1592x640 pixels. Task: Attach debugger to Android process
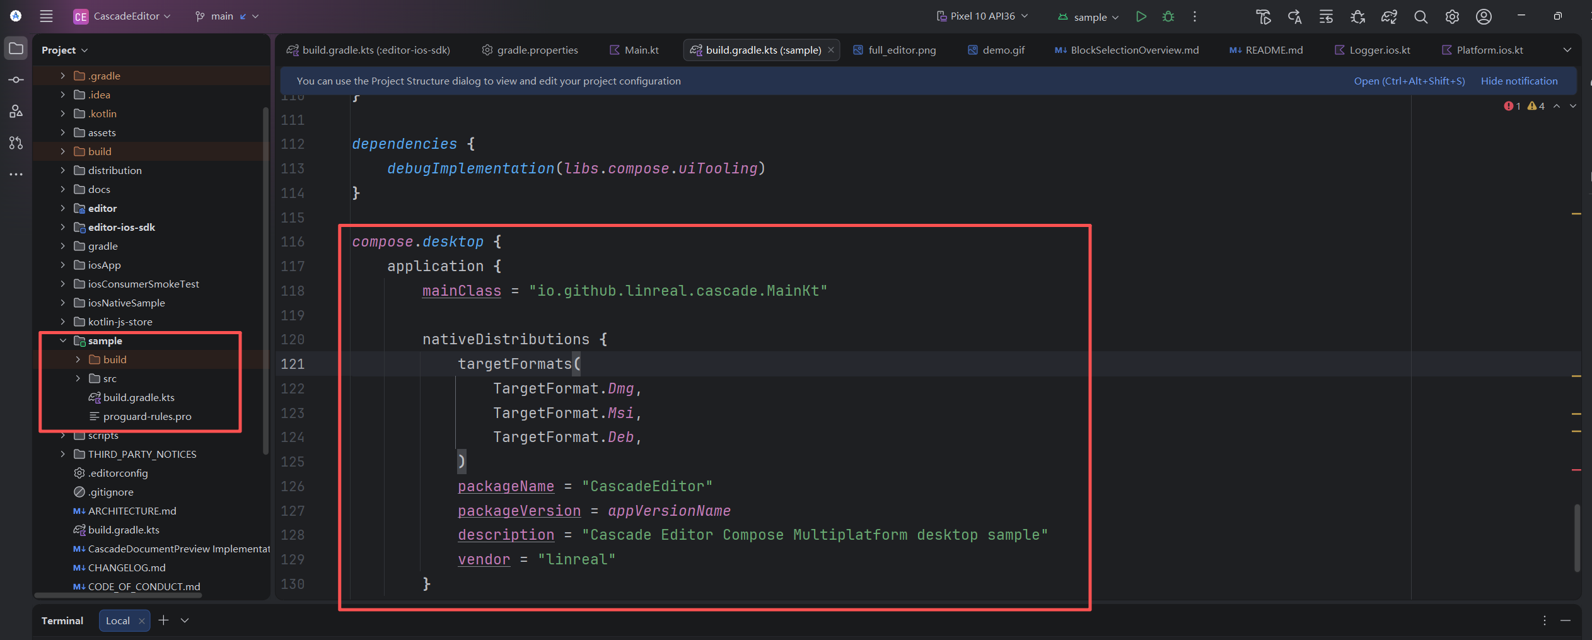click(1357, 17)
